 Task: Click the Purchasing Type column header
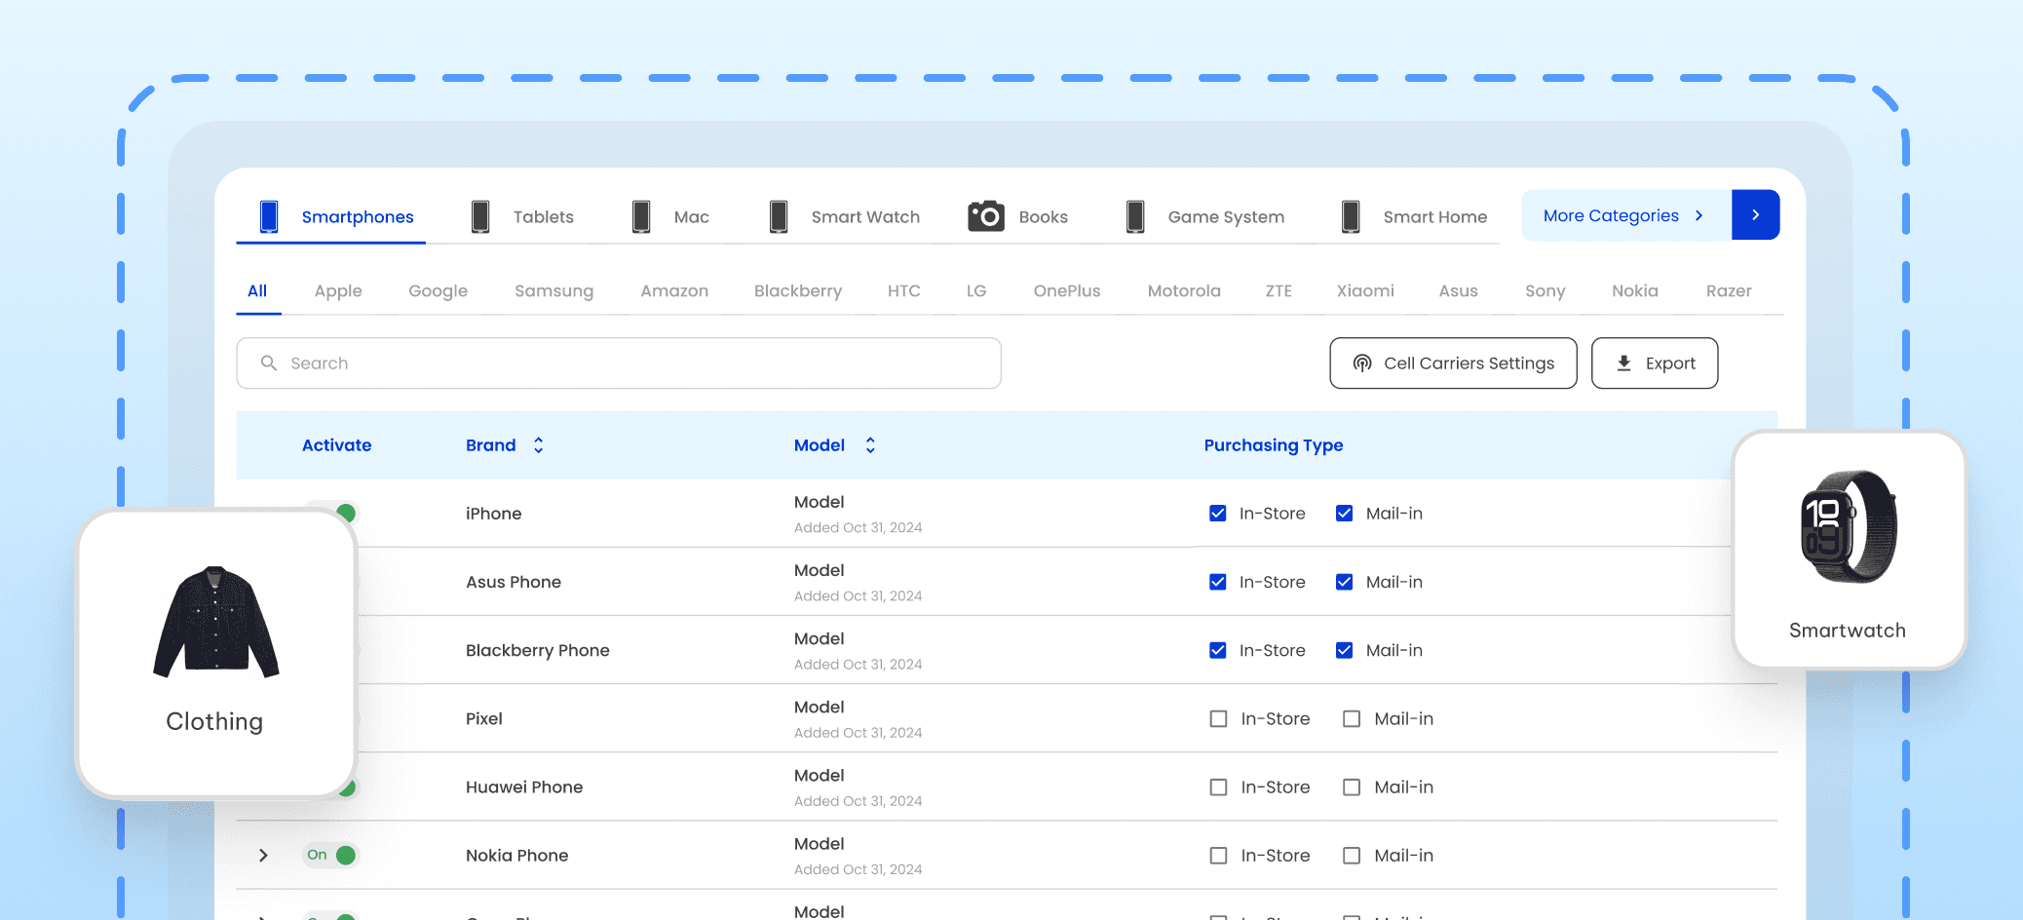point(1273,445)
